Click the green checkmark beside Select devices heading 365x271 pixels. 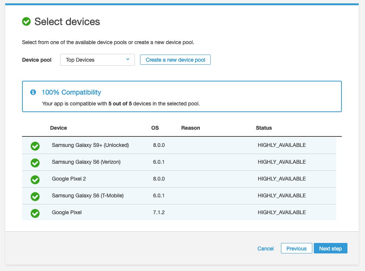(26, 21)
